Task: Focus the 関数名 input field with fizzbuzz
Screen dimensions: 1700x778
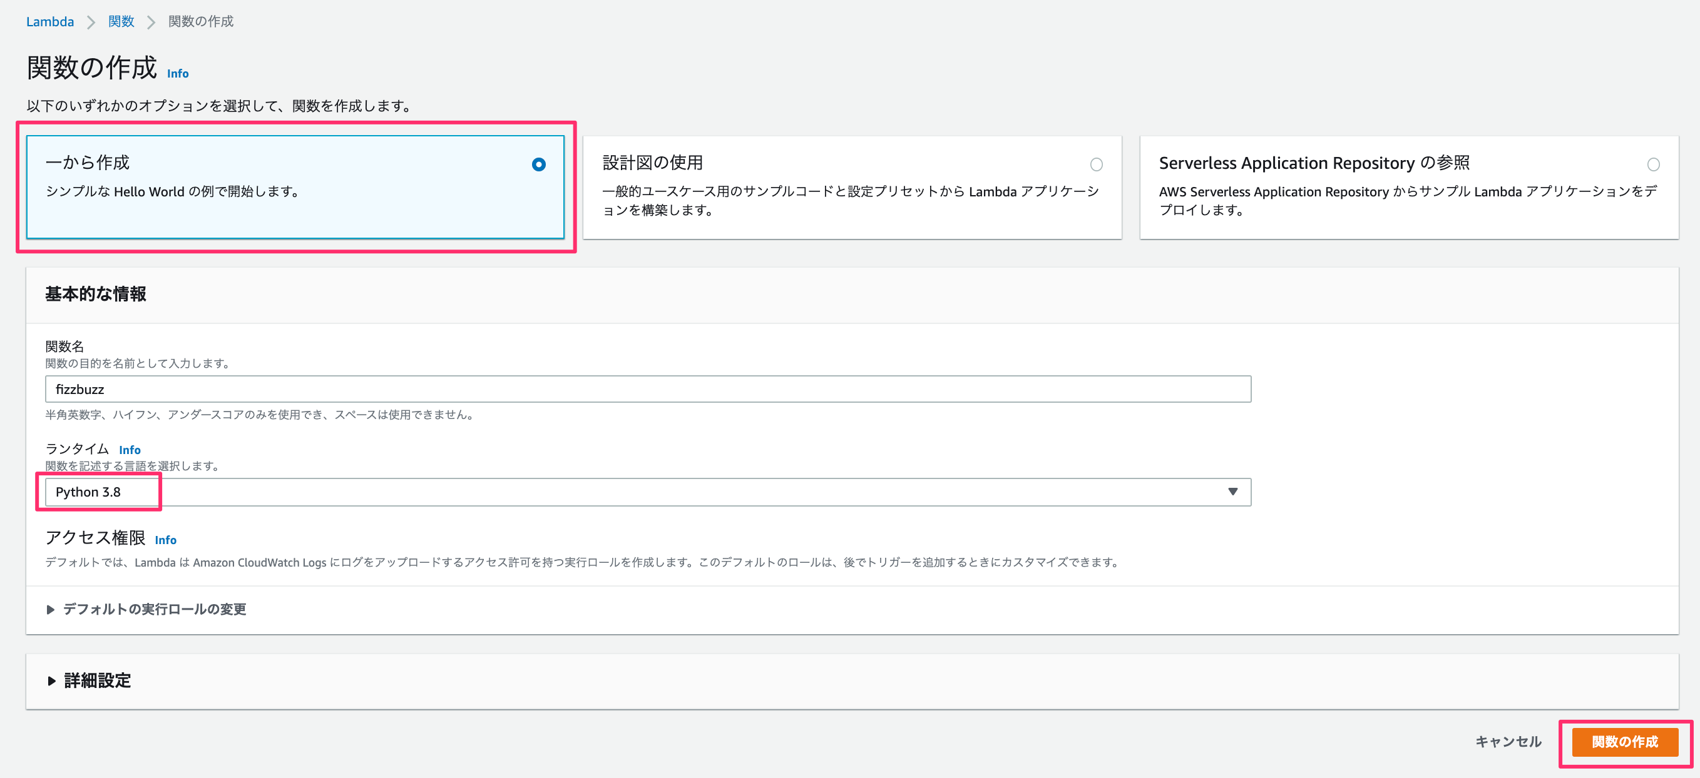Action: [647, 389]
